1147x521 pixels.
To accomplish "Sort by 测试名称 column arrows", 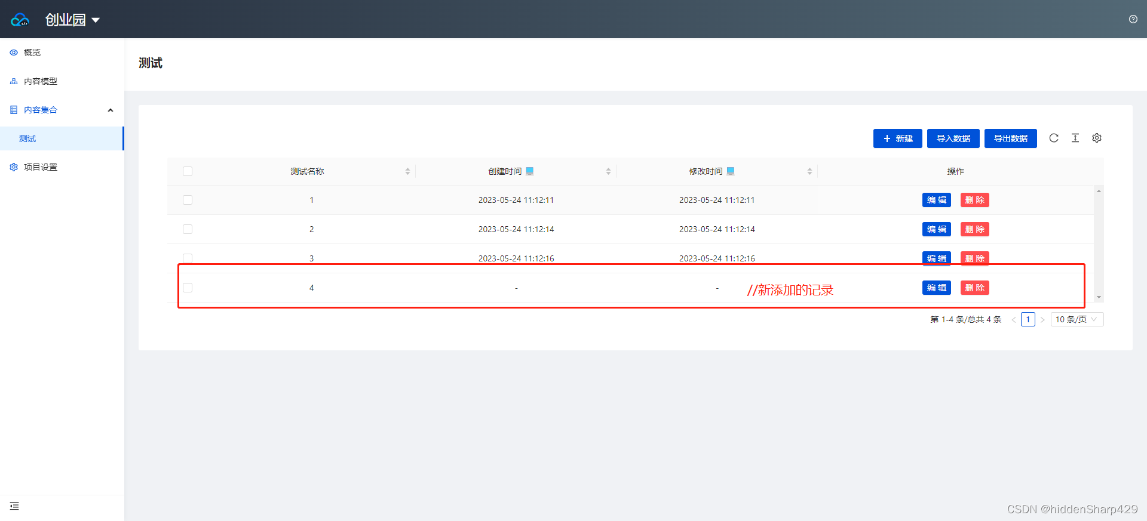I will 407,171.
